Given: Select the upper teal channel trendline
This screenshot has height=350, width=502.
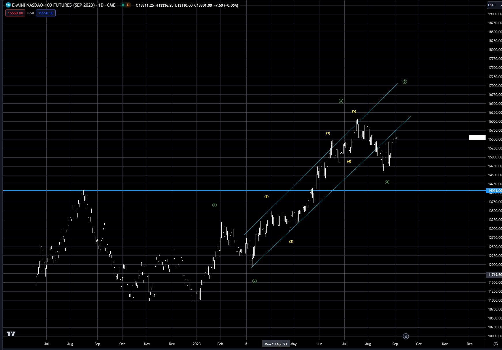Looking at the screenshot, I should [321, 159].
